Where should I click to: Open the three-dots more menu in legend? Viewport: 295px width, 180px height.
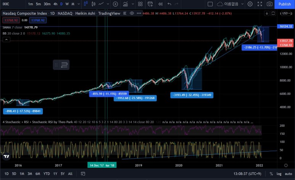[x=139, y=13]
